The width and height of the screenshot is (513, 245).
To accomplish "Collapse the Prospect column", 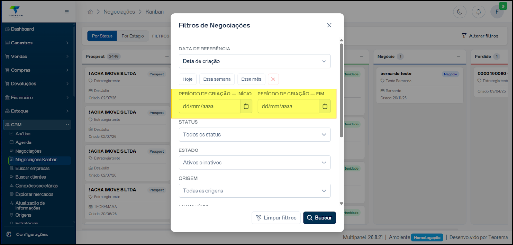I will point(167,56).
